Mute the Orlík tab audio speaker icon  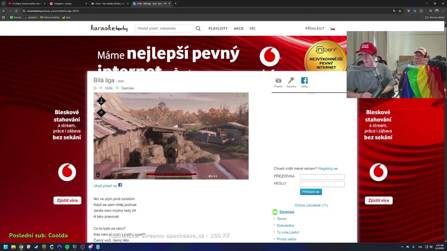point(165,3)
